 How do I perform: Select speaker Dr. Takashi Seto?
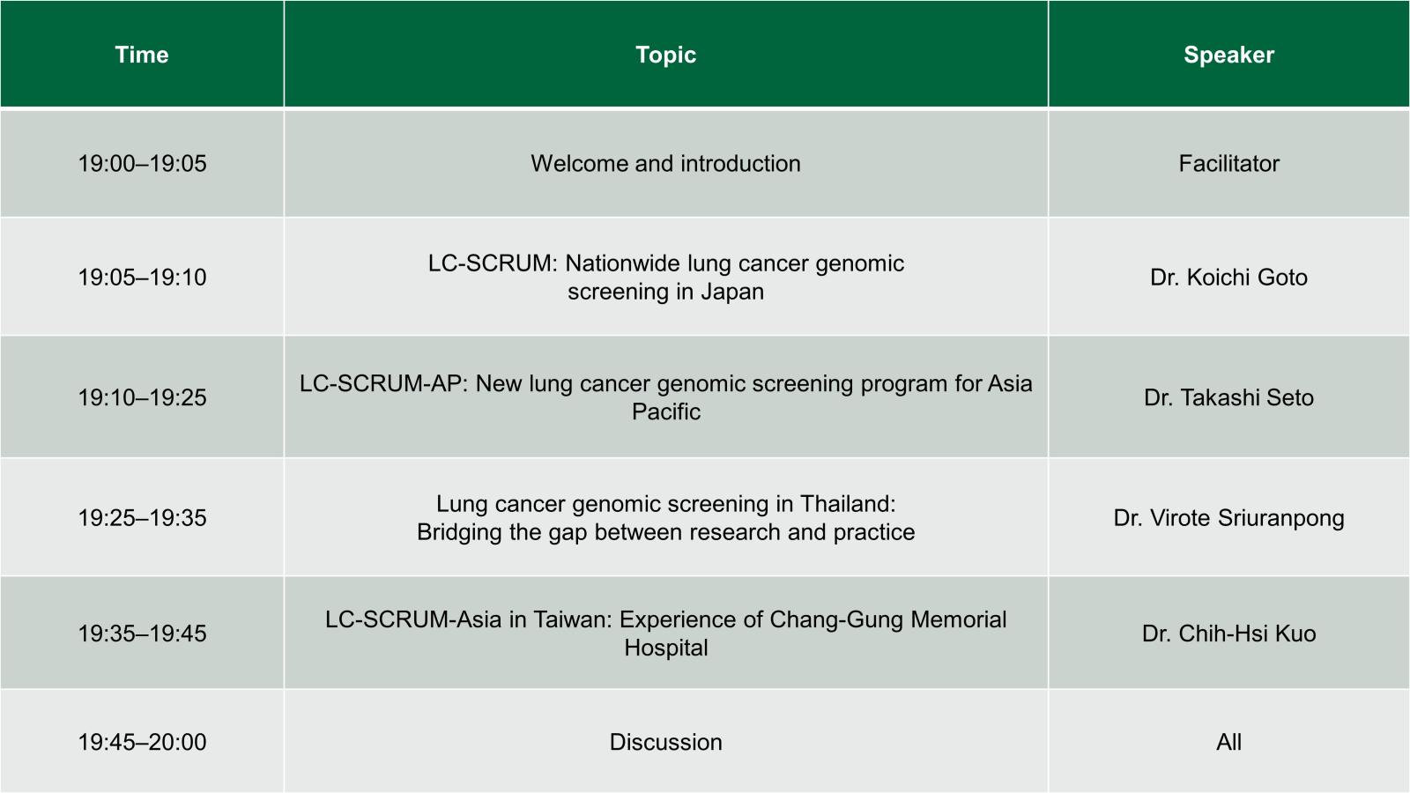(x=1229, y=396)
